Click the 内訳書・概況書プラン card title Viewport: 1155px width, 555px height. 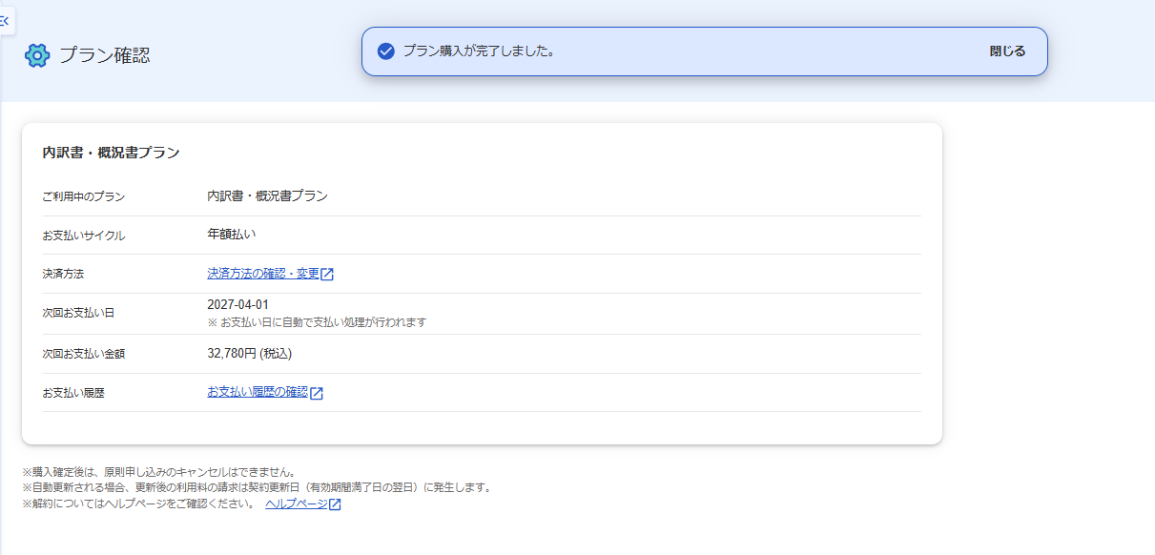(x=112, y=152)
